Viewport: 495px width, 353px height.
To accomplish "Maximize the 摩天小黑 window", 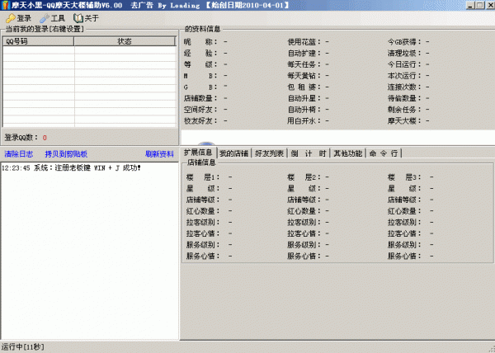I will [x=480, y=6].
